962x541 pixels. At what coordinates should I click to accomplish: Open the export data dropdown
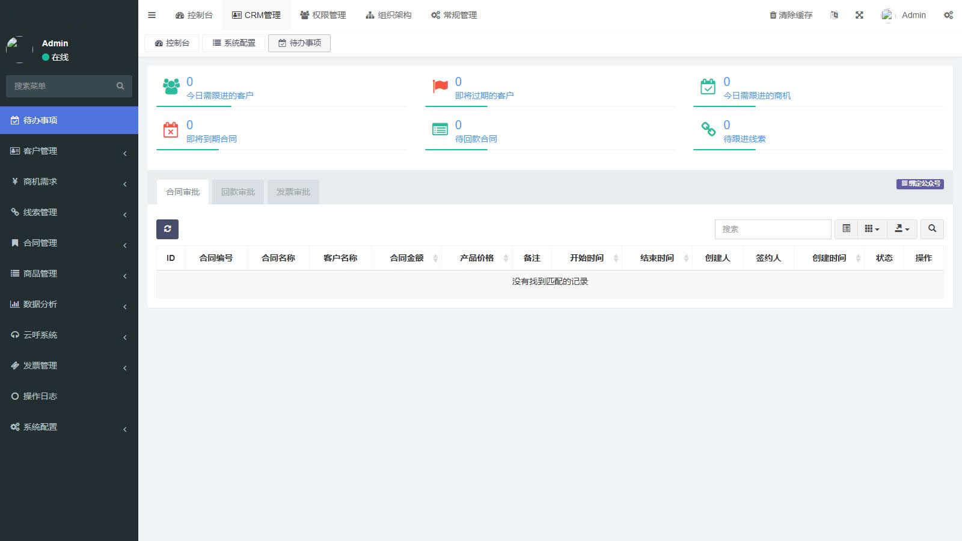point(902,229)
